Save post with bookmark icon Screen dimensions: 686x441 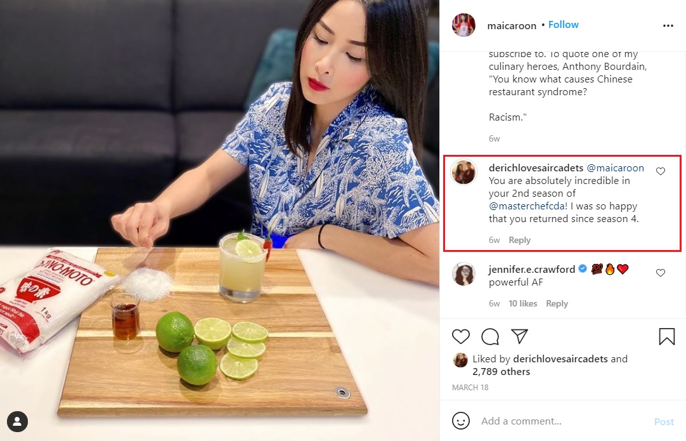click(x=667, y=336)
